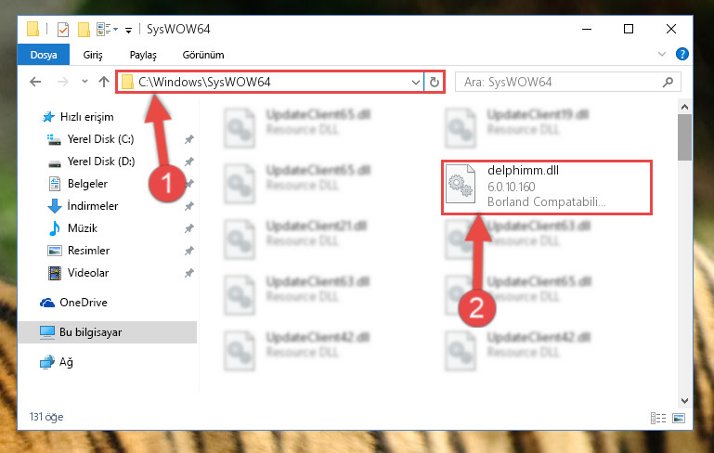
Task: Open OneDrive in the sidebar
Action: coord(84,303)
